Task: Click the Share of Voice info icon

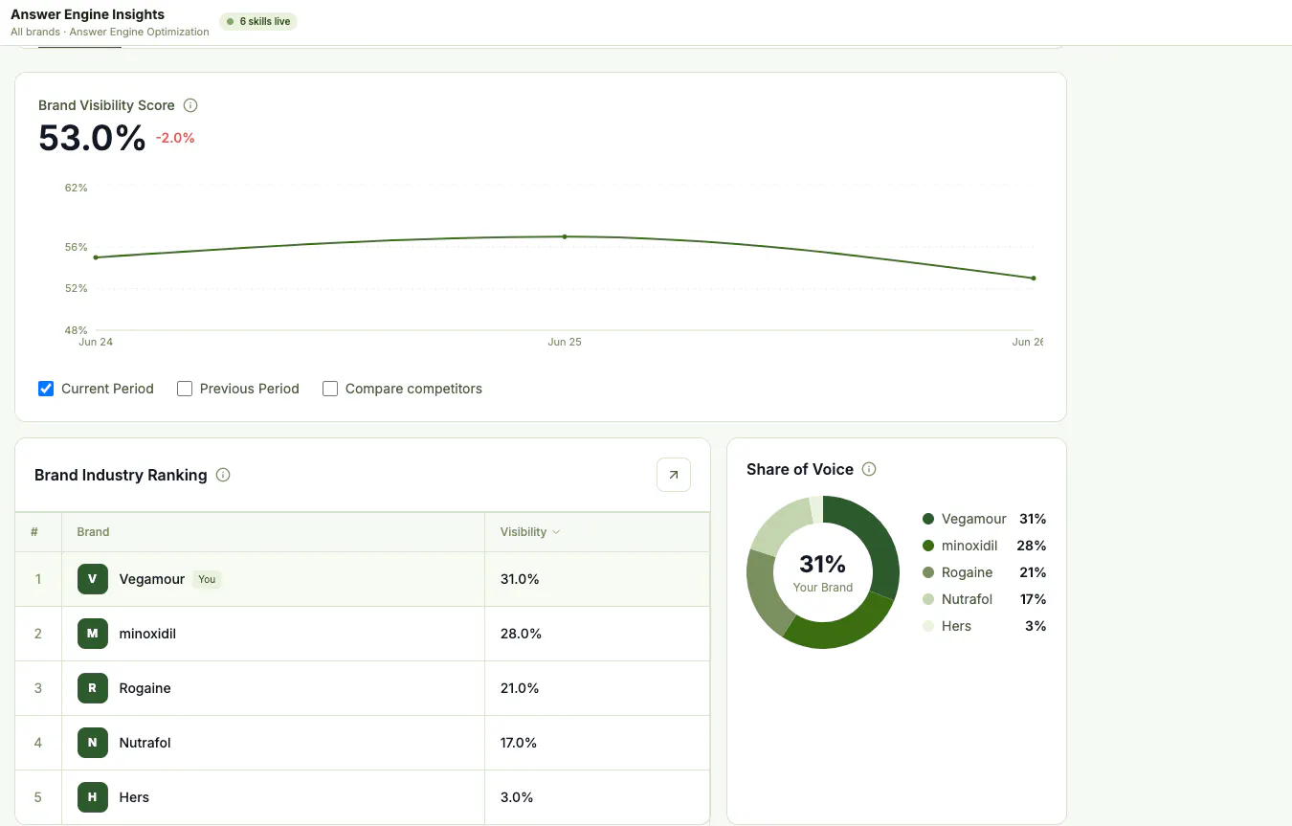Action: 869,469
